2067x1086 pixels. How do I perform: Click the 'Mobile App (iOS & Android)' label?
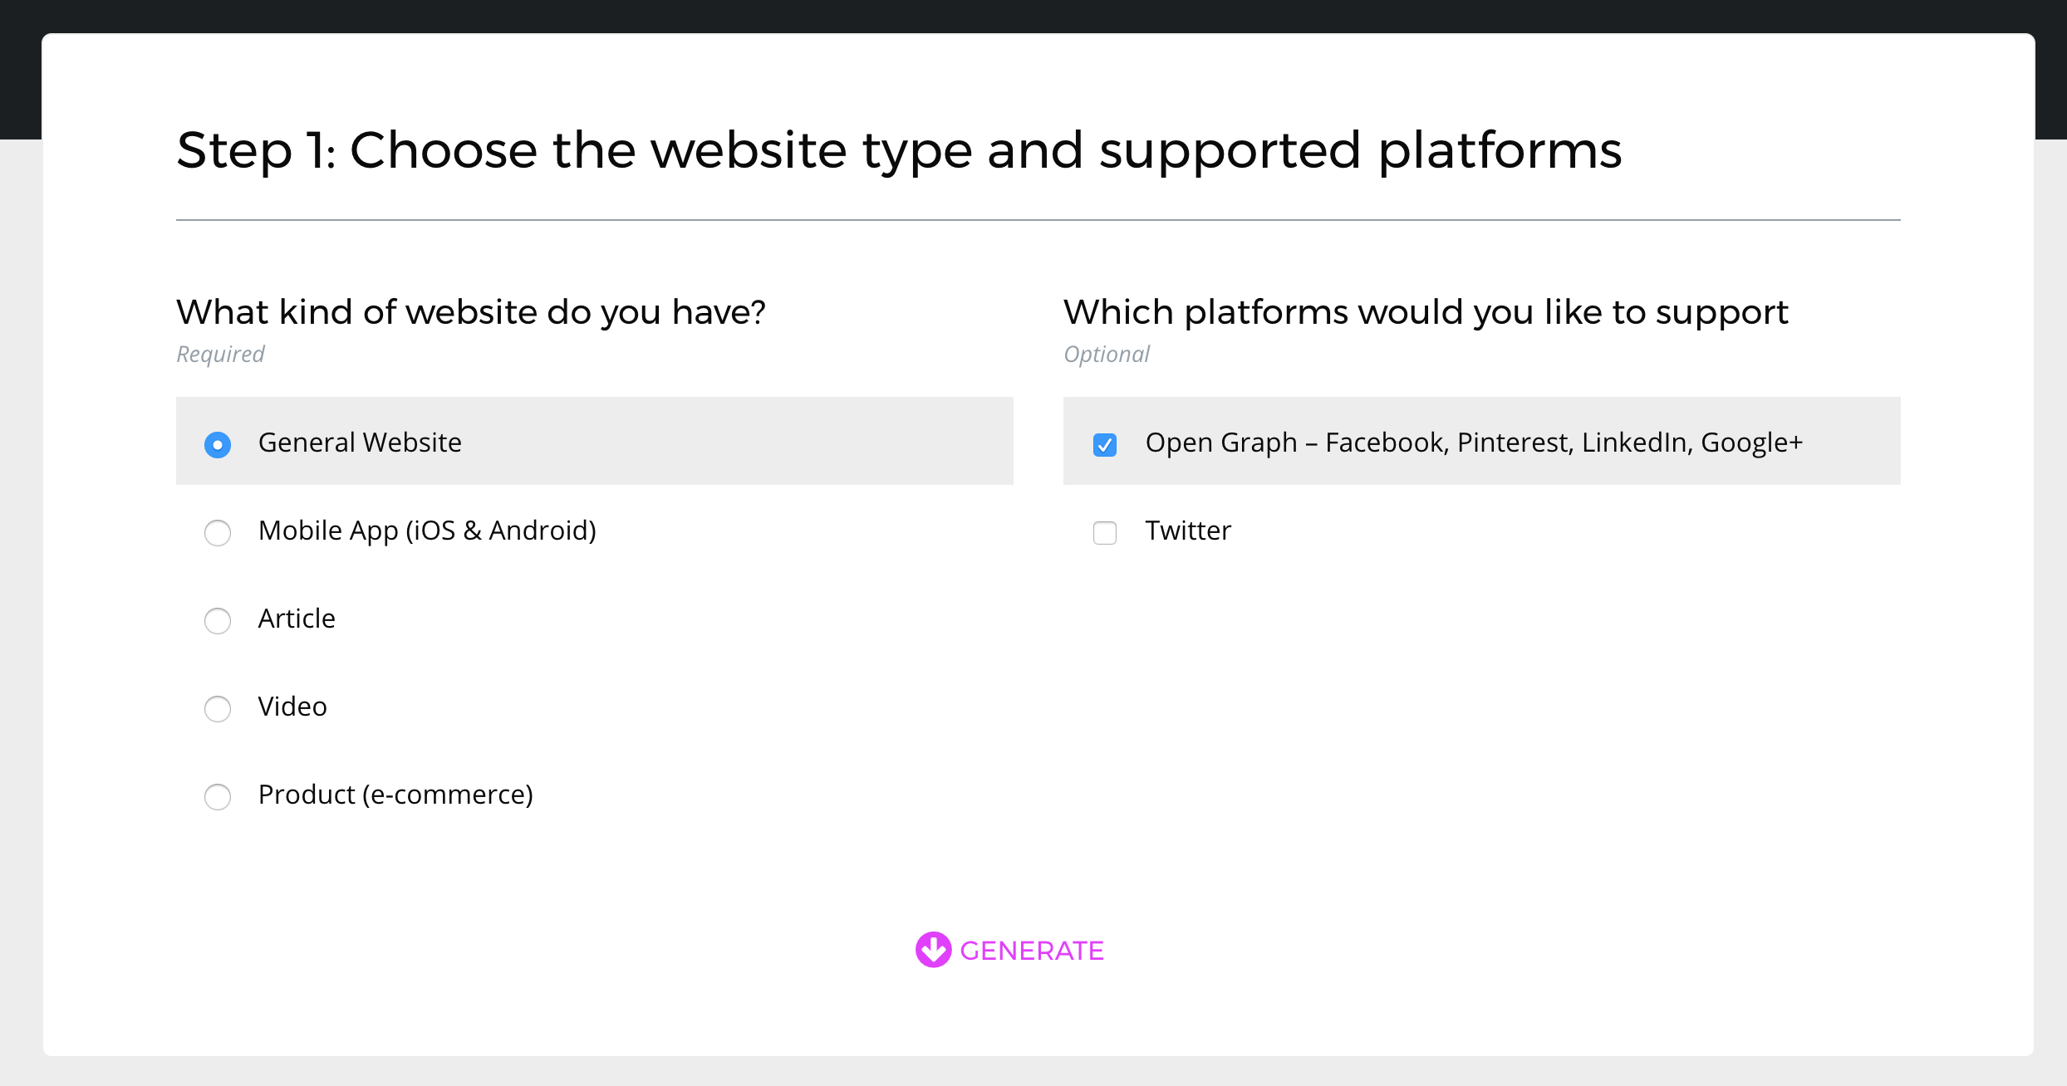pyautogui.click(x=427, y=531)
